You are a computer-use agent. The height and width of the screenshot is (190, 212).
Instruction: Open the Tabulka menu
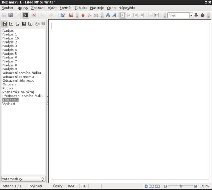pos(81,8)
